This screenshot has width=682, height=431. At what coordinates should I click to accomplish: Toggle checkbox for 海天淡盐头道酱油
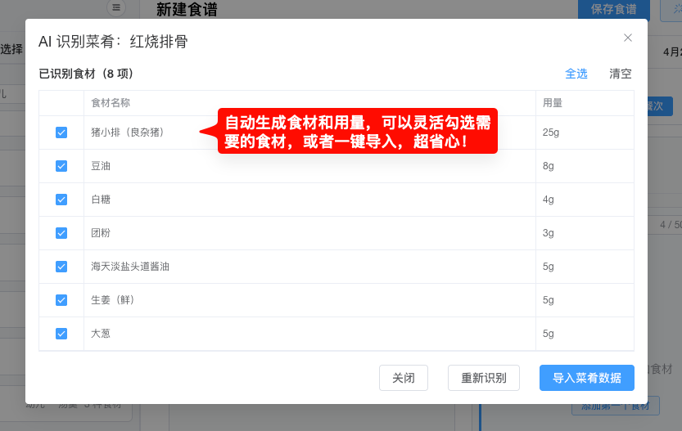[61, 267]
